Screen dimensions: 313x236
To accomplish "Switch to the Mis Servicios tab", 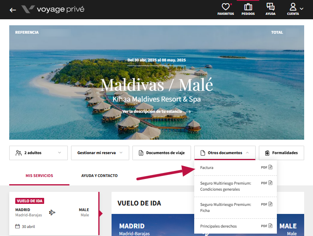I will click(x=39, y=176).
